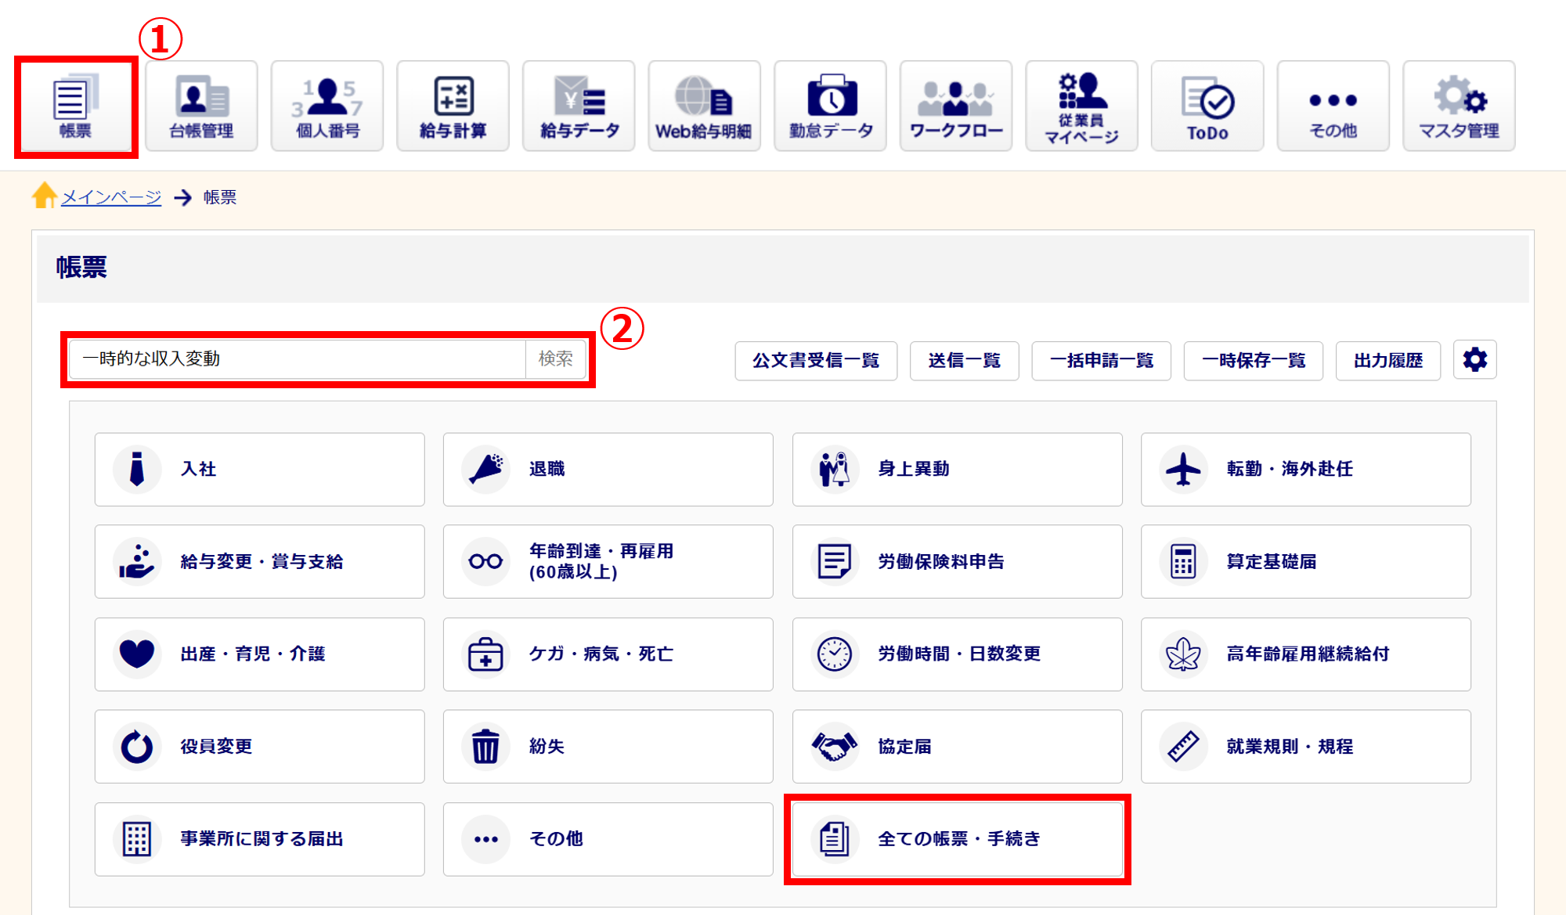This screenshot has height=915, width=1566.
Task: Open マスタ管理 gear settings icon
Action: click(x=1459, y=106)
